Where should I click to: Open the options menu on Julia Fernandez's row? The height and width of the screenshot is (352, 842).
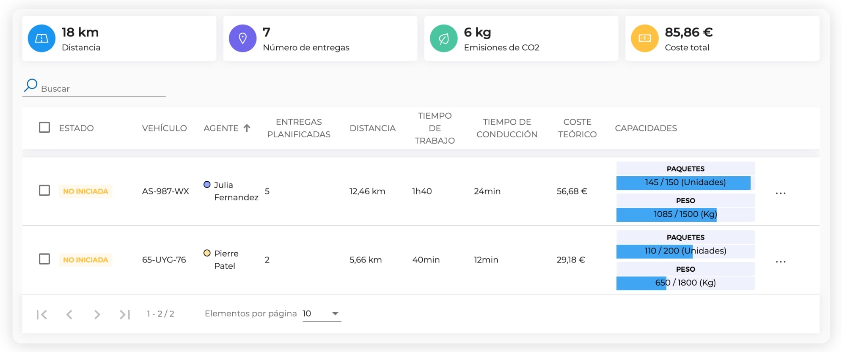point(781,192)
